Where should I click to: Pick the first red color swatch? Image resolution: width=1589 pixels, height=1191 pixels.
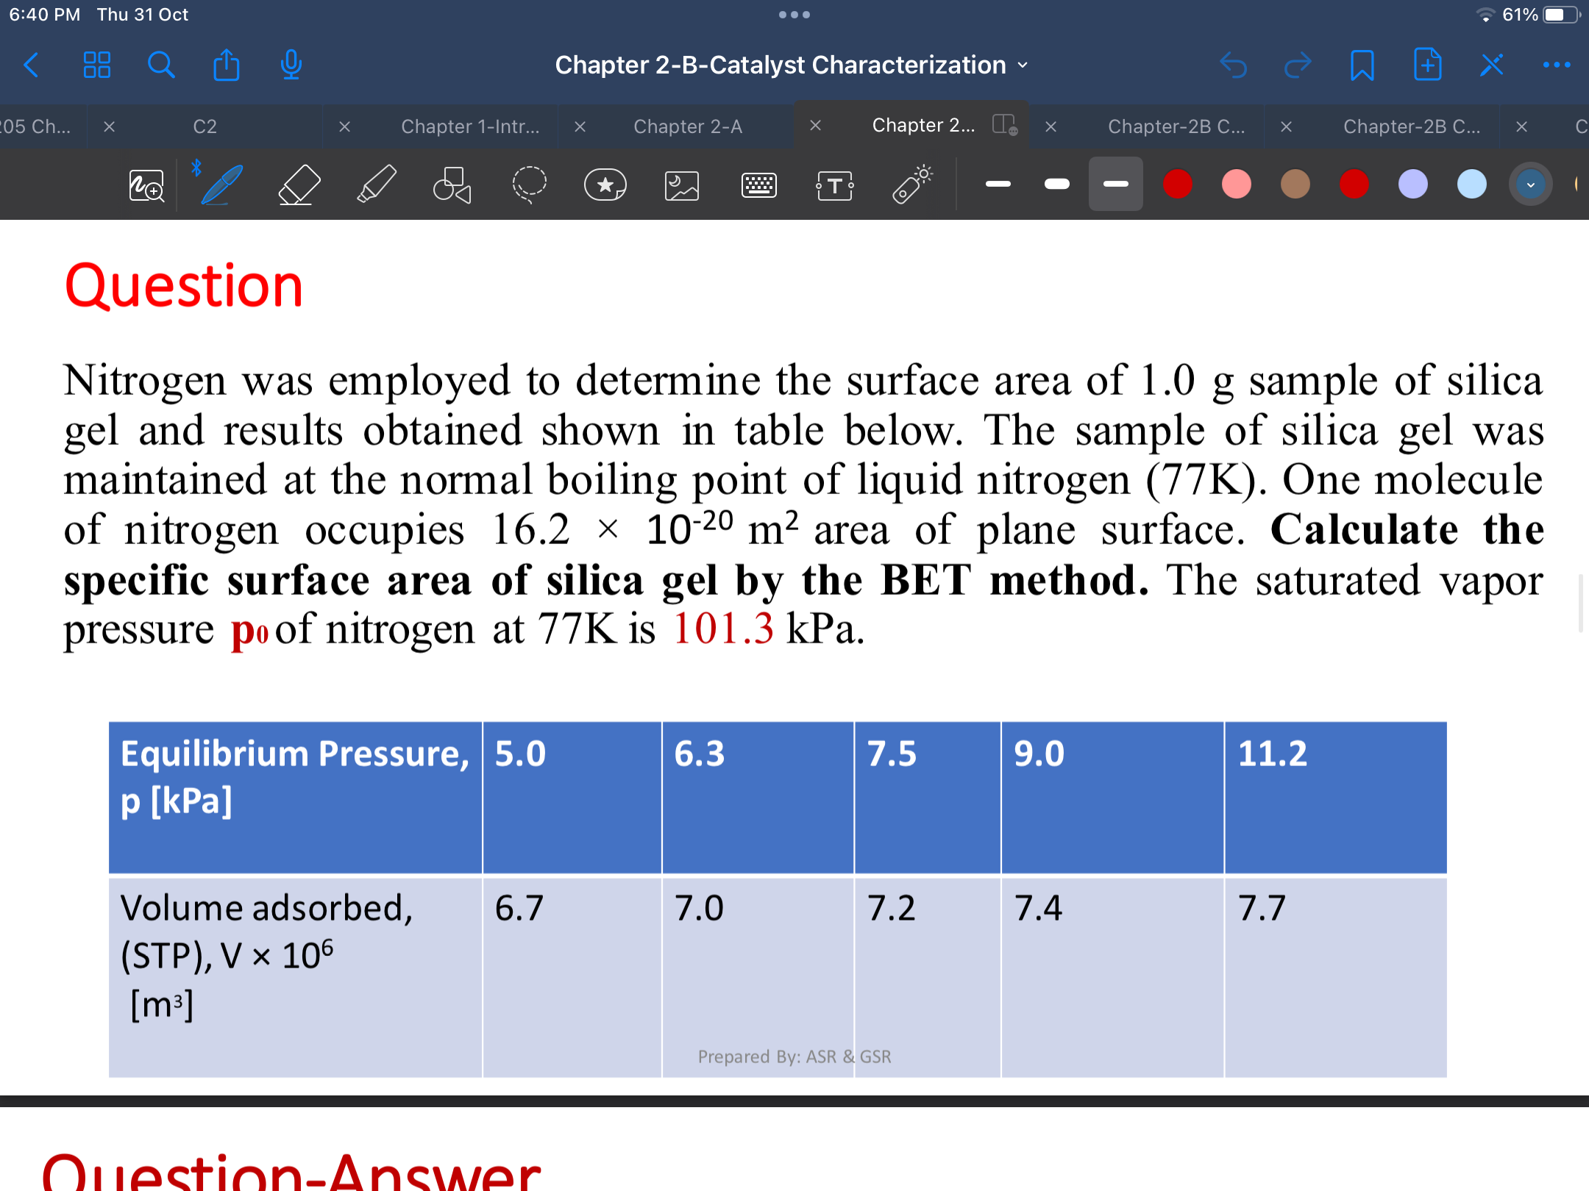pos(1177,184)
